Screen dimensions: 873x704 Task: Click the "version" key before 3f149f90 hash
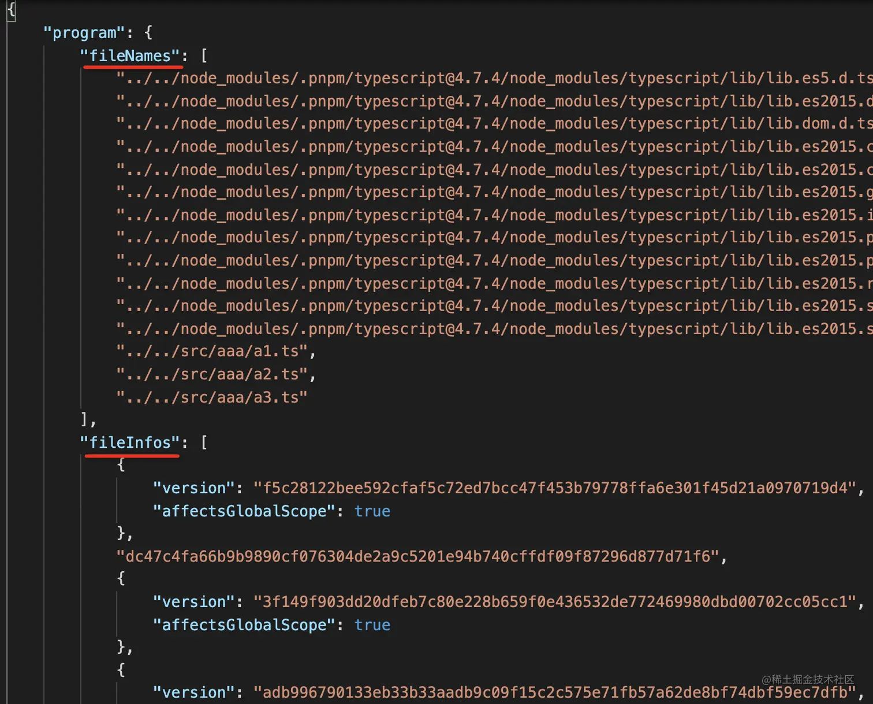pyautogui.click(x=194, y=602)
